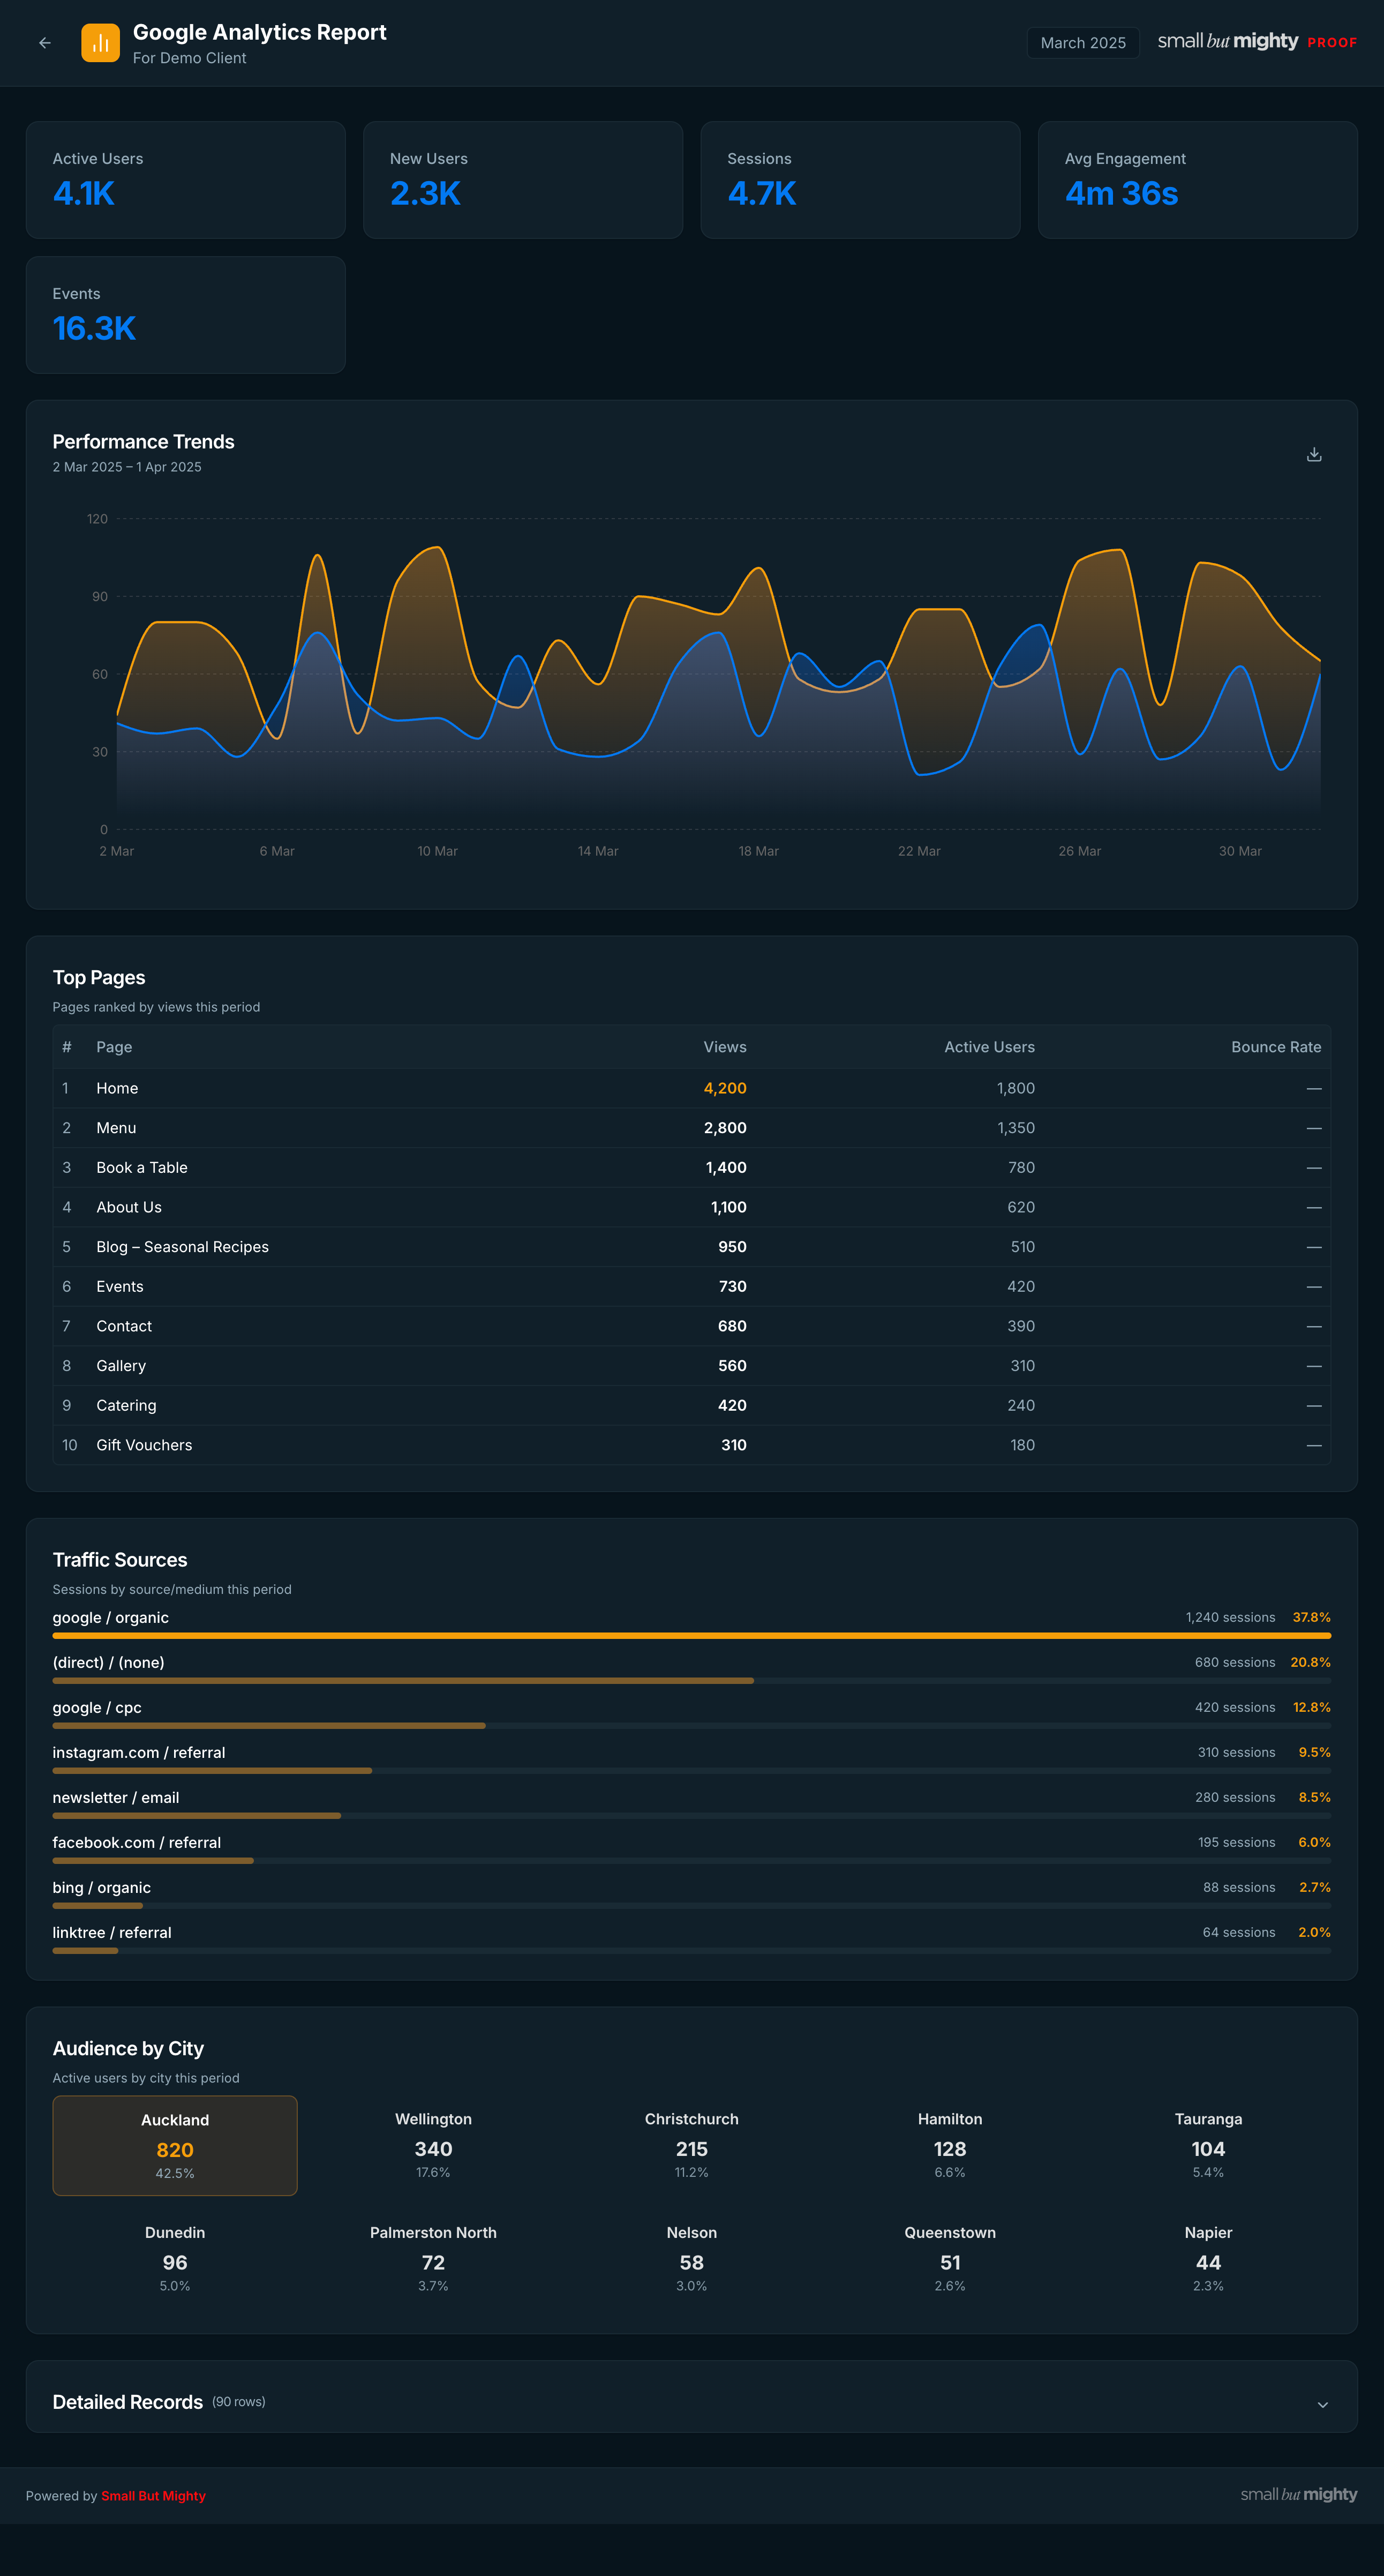Select the Palmerston North city tile
The height and width of the screenshot is (2576, 1384).
(433, 2259)
